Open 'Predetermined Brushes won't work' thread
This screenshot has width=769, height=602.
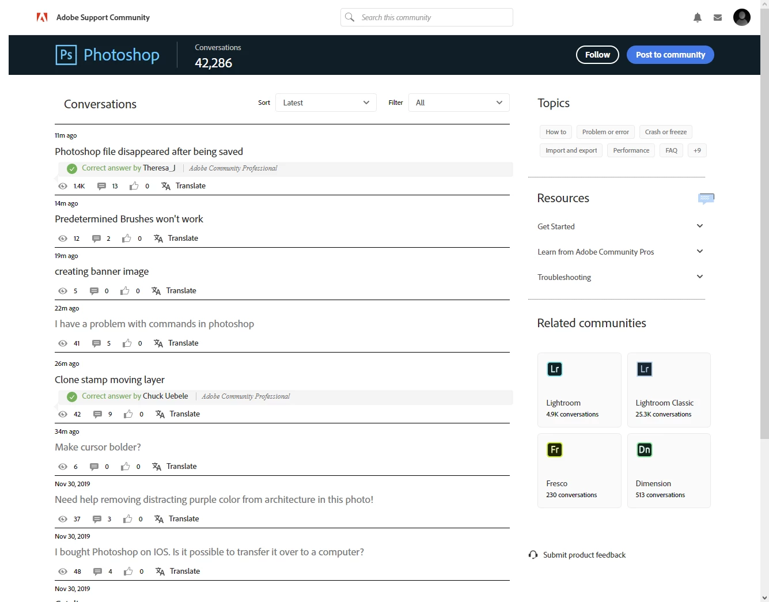[129, 219]
